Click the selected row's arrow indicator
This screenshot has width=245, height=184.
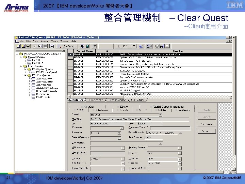70,54
